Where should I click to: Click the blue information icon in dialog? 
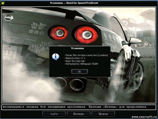(x=56, y=57)
